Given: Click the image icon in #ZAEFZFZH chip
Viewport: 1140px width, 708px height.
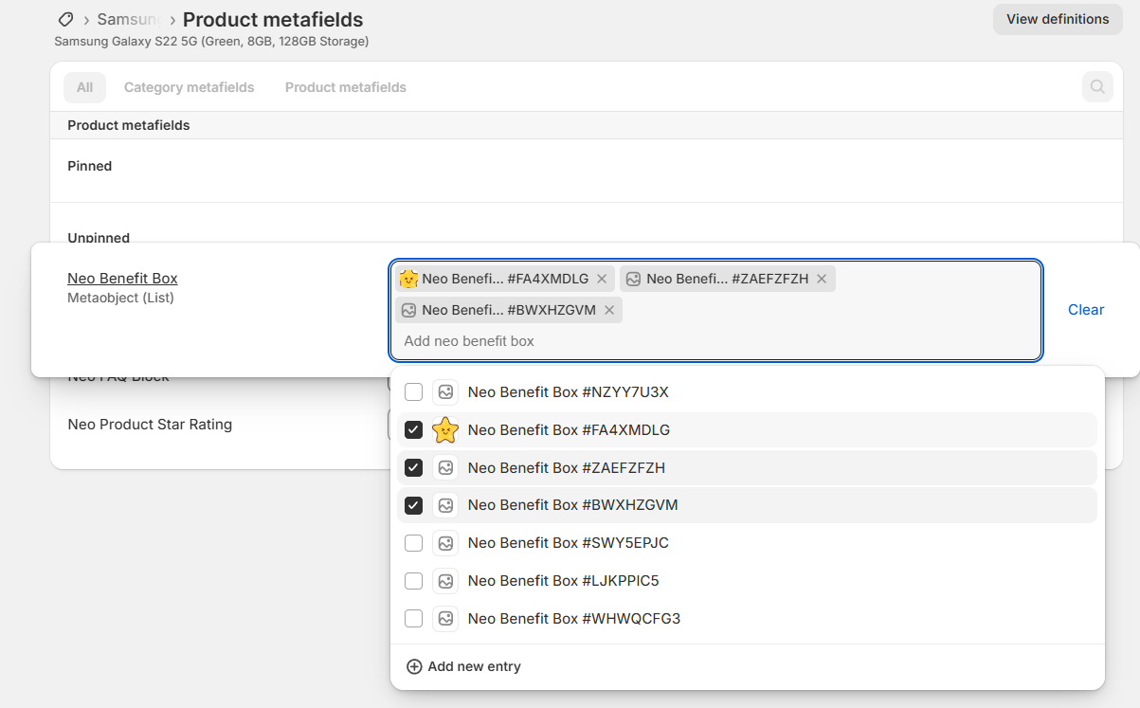Looking at the screenshot, I should click(x=633, y=279).
